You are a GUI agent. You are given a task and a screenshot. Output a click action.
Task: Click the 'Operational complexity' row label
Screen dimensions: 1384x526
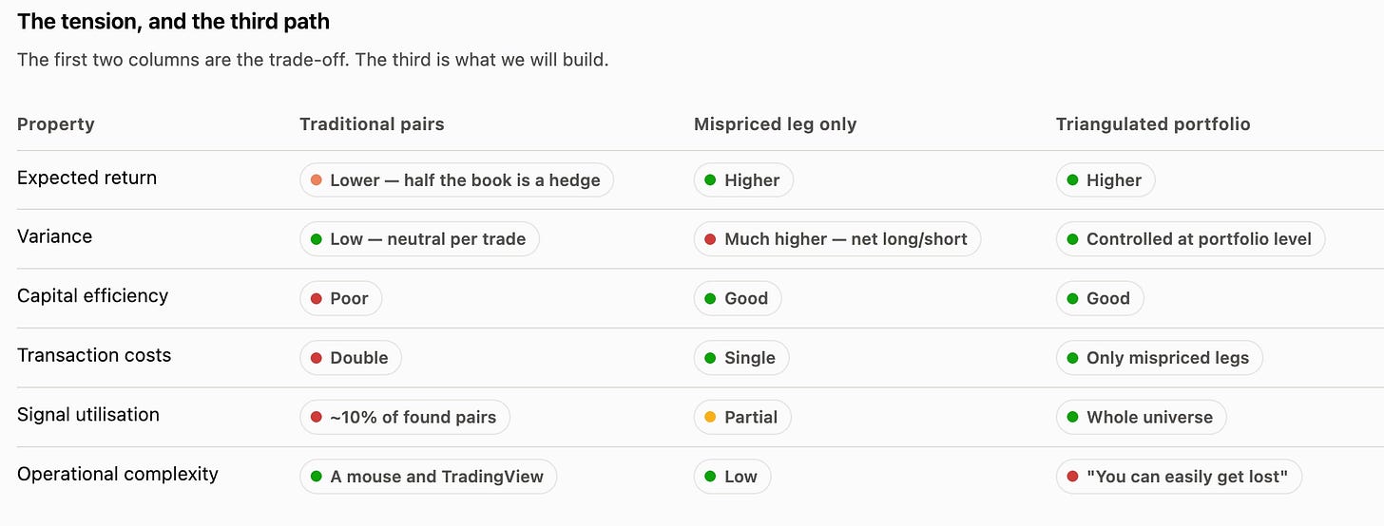tap(118, 474)
